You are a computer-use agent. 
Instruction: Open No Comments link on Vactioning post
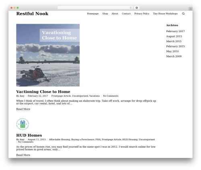111,96
